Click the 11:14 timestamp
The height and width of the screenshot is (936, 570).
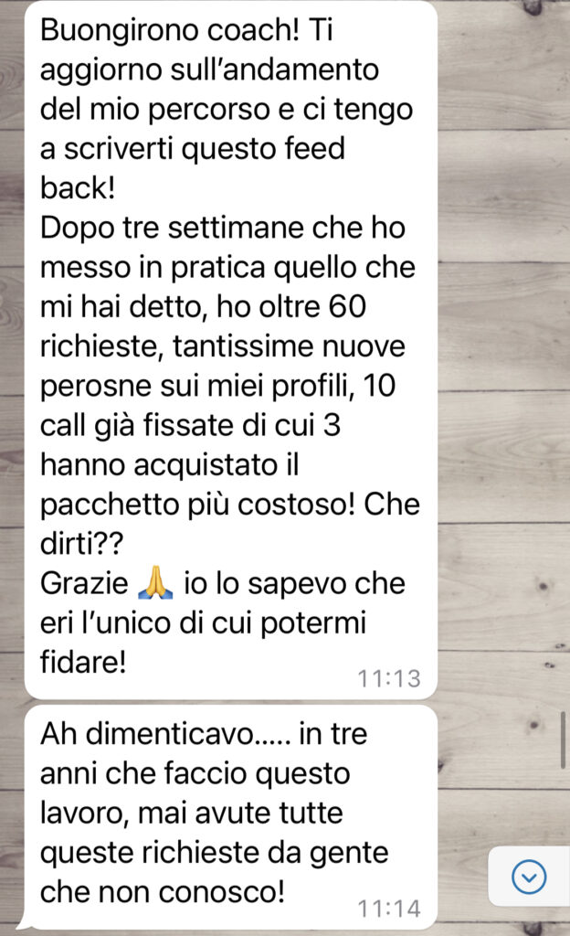click(x=389, y=909)
